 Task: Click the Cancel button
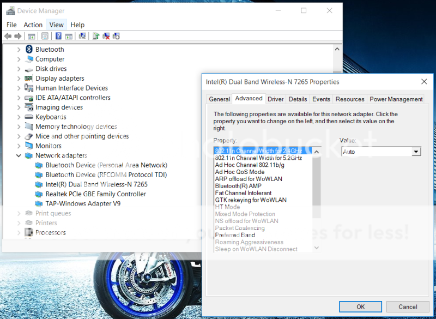(408, 306)
